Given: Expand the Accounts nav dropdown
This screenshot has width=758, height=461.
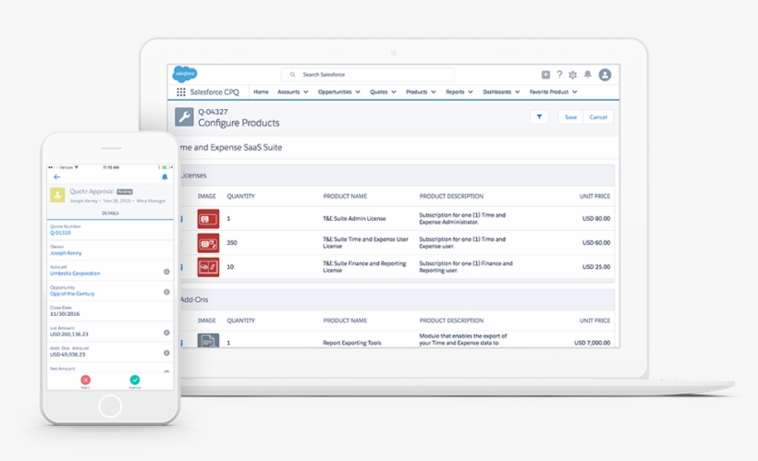Looking at the screenshot, I should coord(306,92).
